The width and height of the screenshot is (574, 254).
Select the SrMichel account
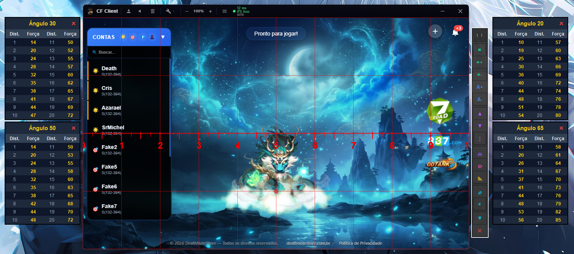pos(128,130)
